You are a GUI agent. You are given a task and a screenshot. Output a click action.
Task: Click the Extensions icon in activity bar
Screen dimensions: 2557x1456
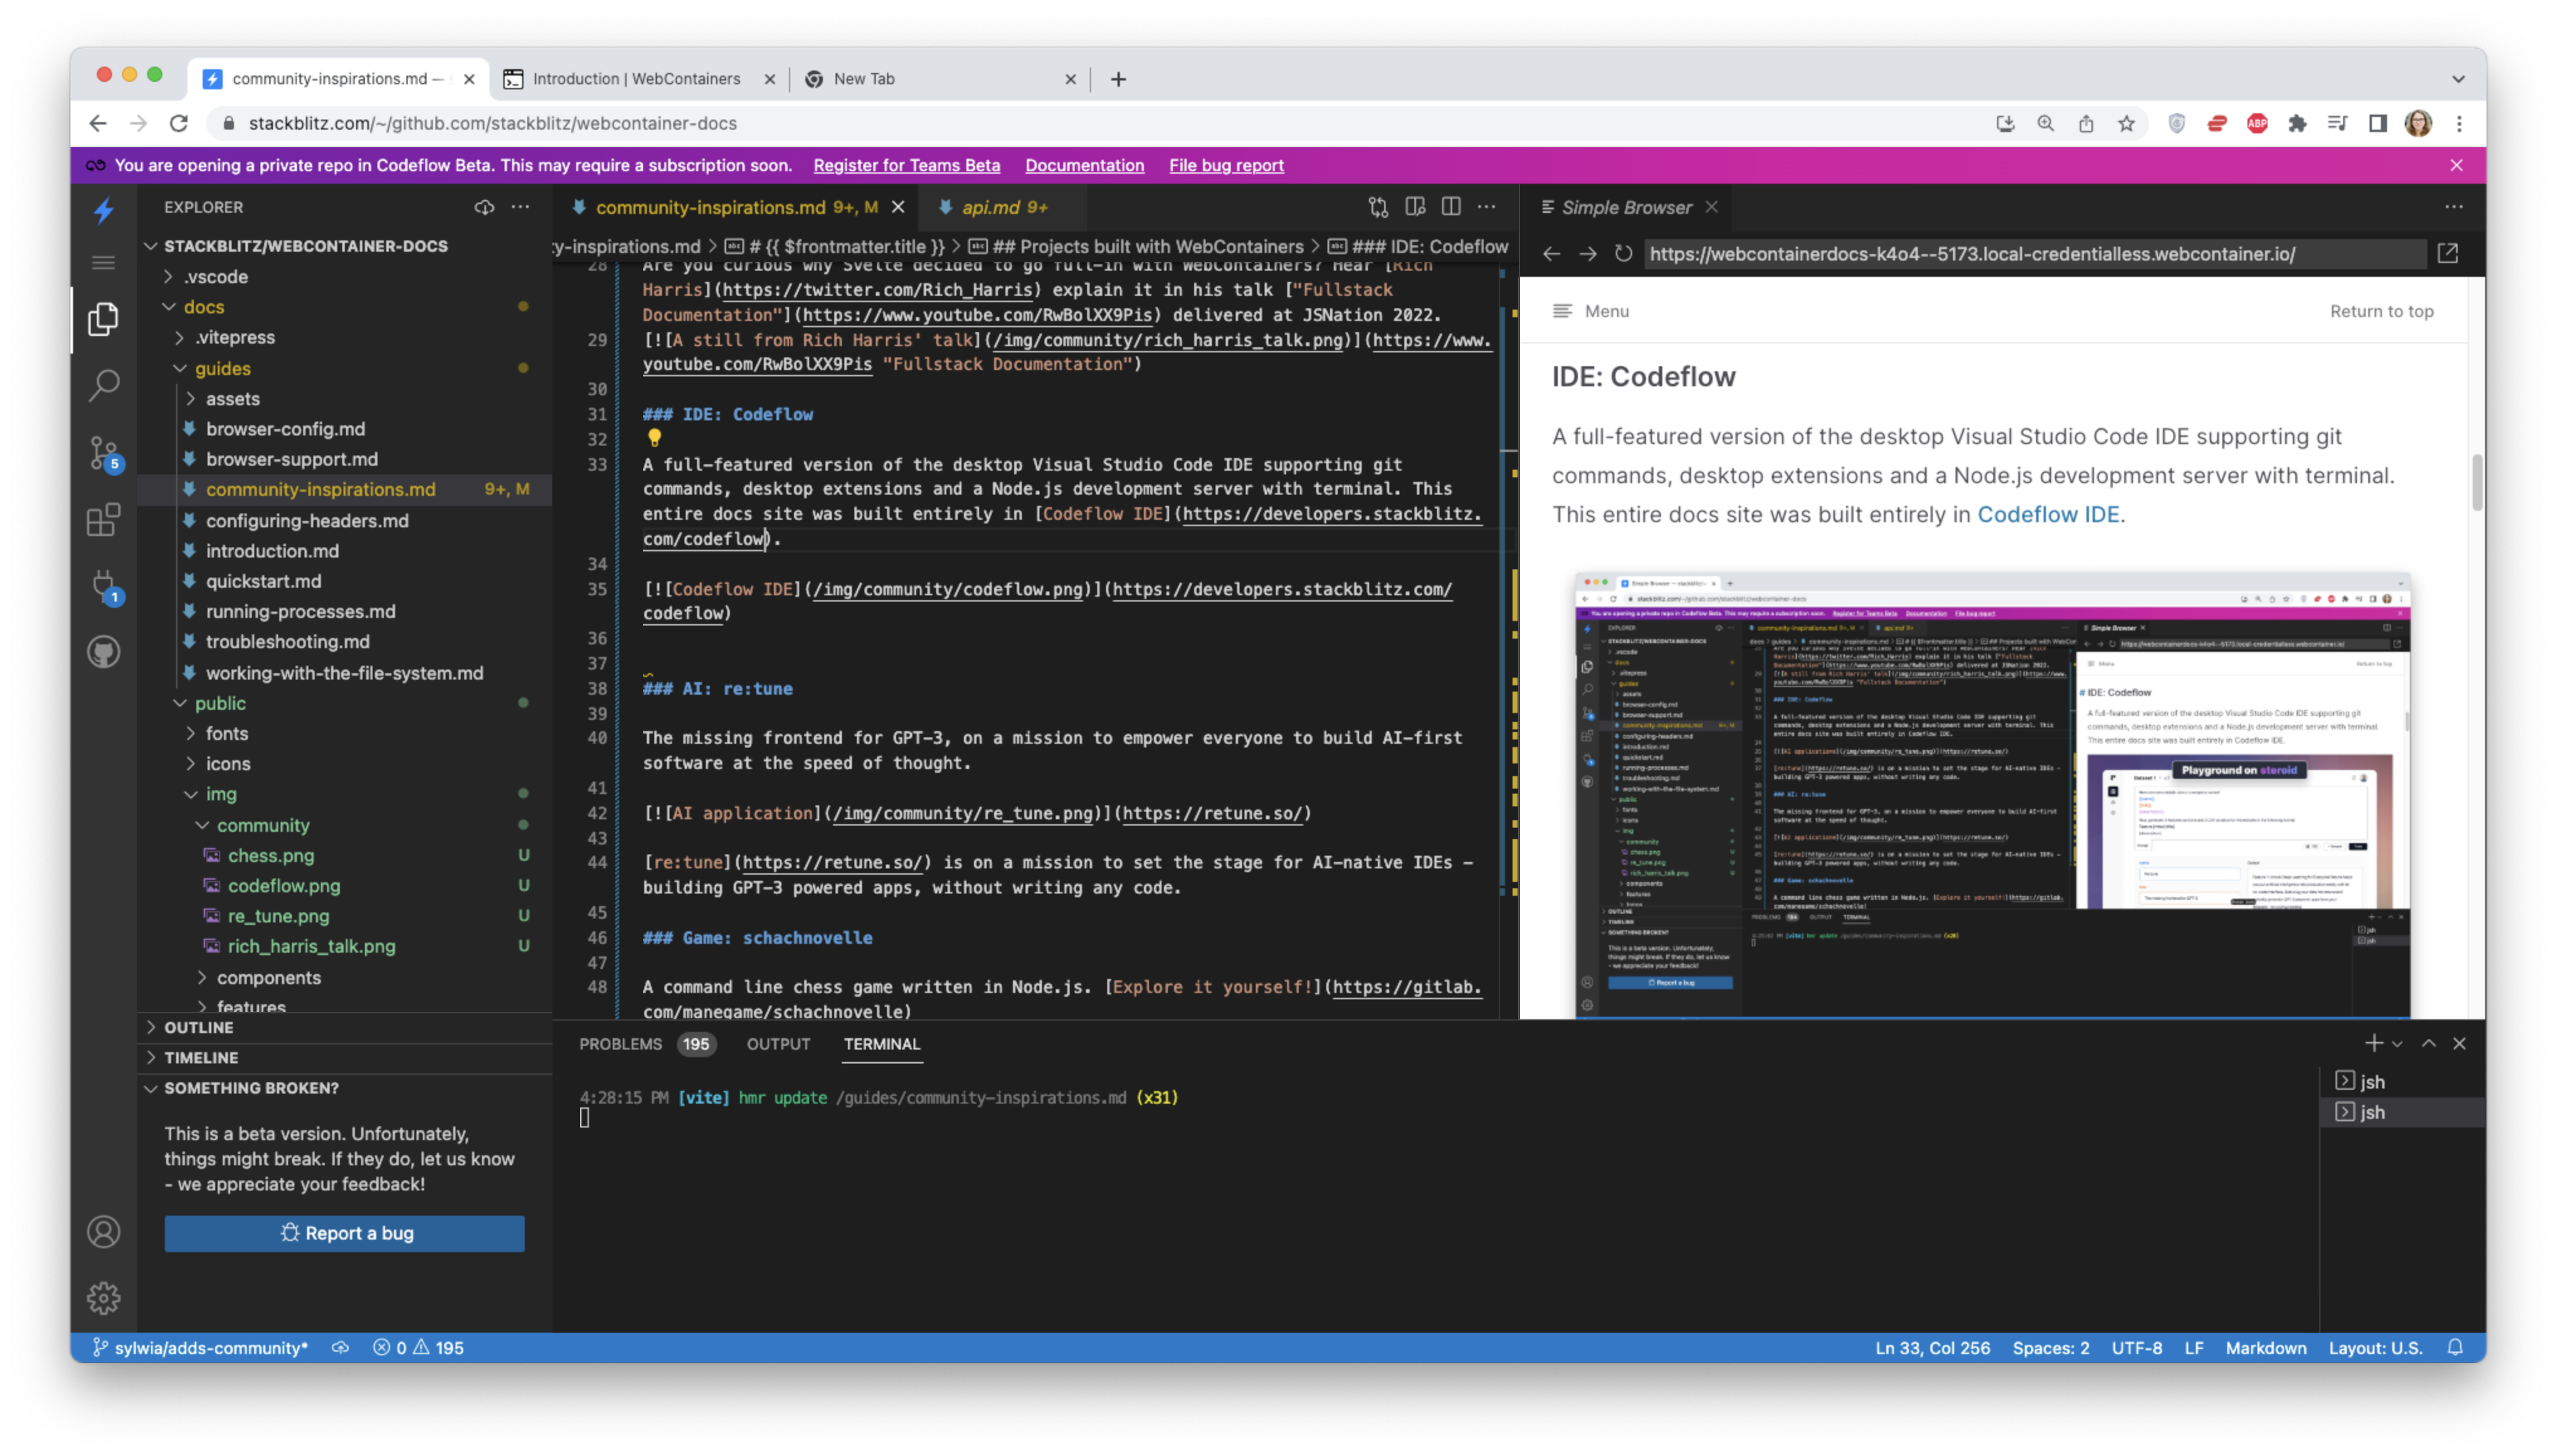(x=104, y=522)
